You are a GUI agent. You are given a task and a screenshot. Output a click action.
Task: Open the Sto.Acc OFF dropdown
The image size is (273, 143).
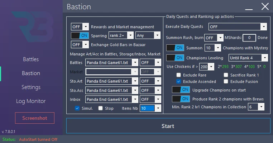coord(150,90)
